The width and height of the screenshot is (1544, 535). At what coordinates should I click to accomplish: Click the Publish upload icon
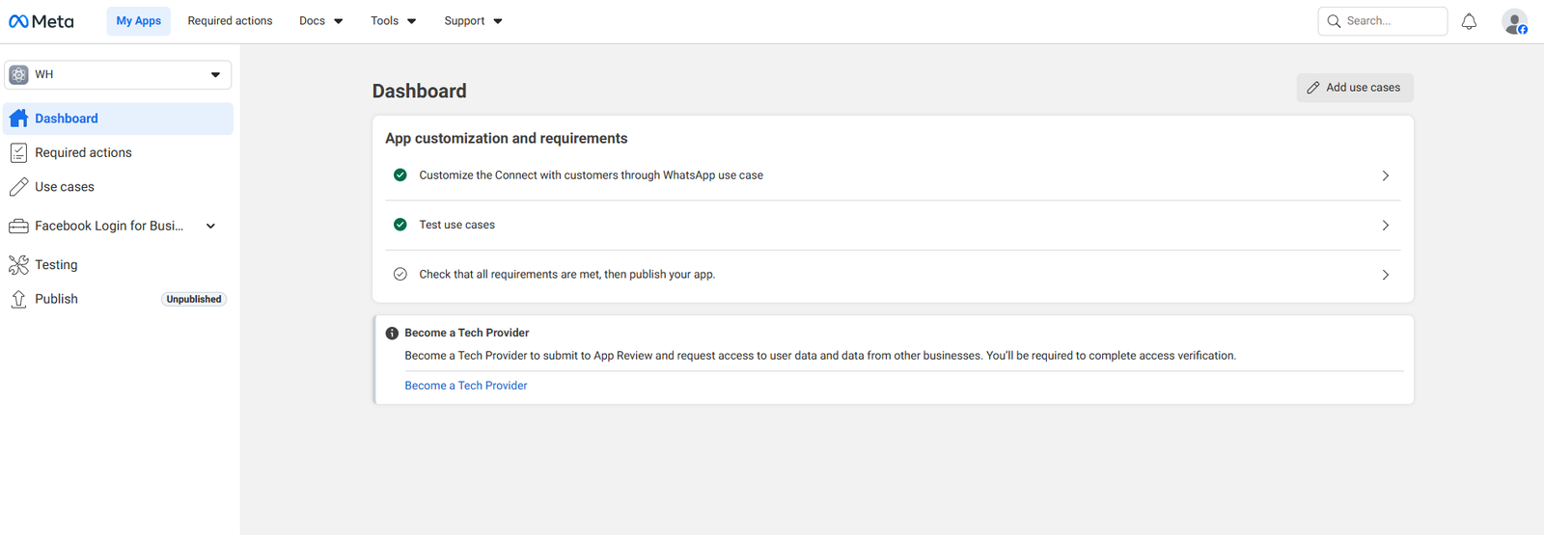tap(18, 299)
